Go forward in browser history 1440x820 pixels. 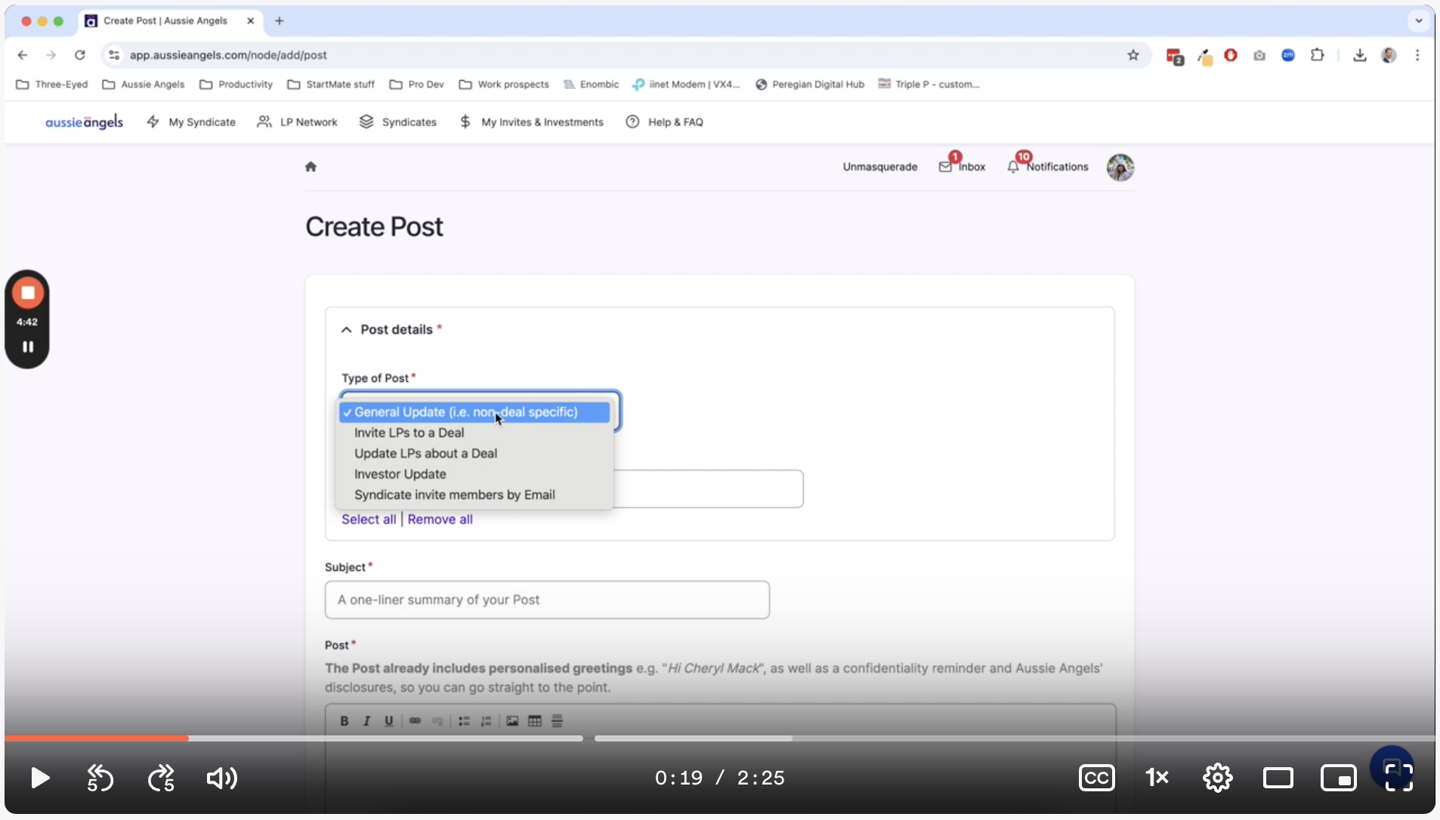coord(51,55)
